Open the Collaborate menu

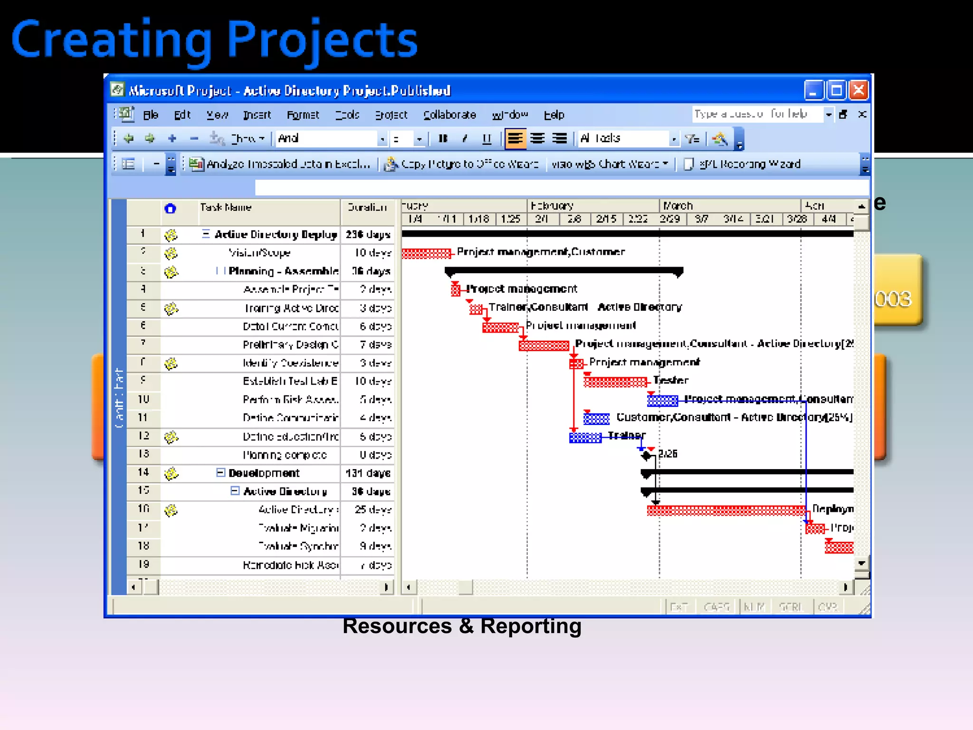click(x=449, y=115)
